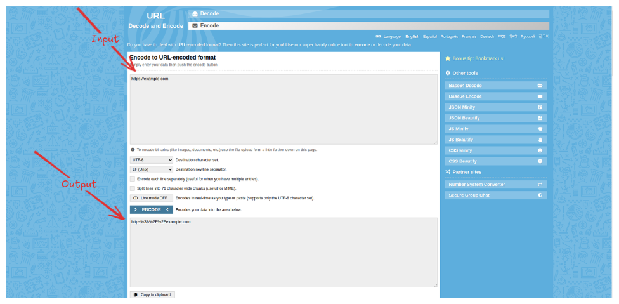Click open-folder icon on Base64 Decode
The image size is (619, 304).
(x=540, y=85)
